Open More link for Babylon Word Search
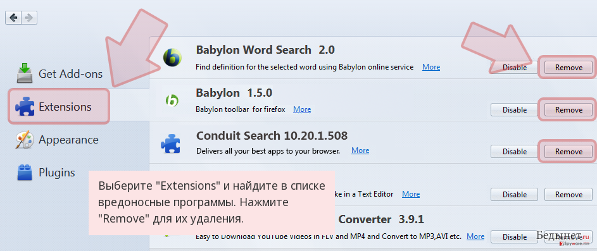Viewport: 597px width, 251px height. click(x=431, y=67)
